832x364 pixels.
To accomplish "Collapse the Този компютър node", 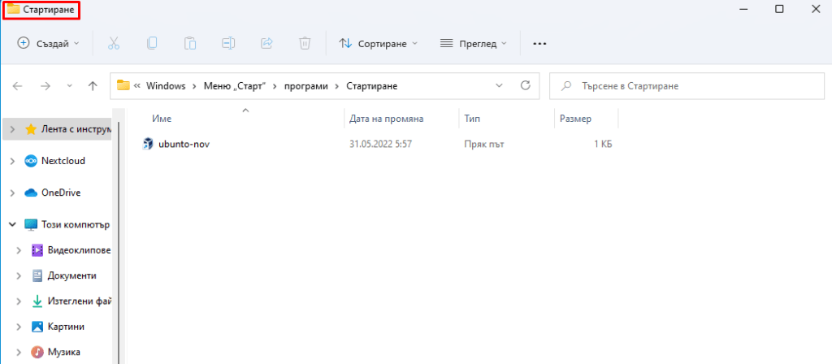I will 12,225.
